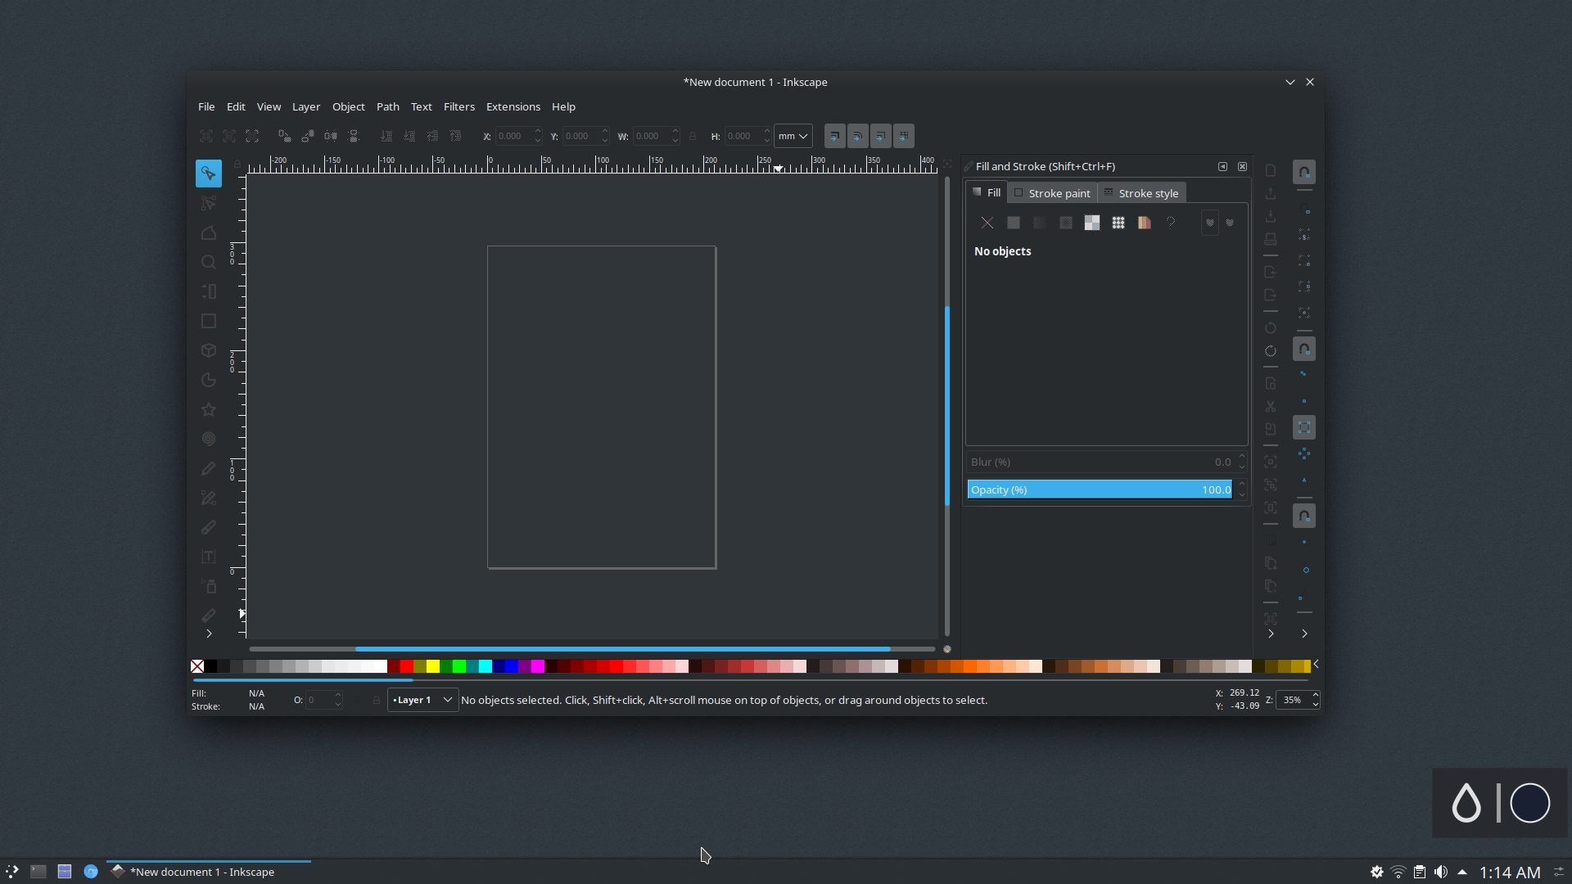This screenshot has width=1572, height=884.
Task: Open the Filters menu
Action: [458, 107]
